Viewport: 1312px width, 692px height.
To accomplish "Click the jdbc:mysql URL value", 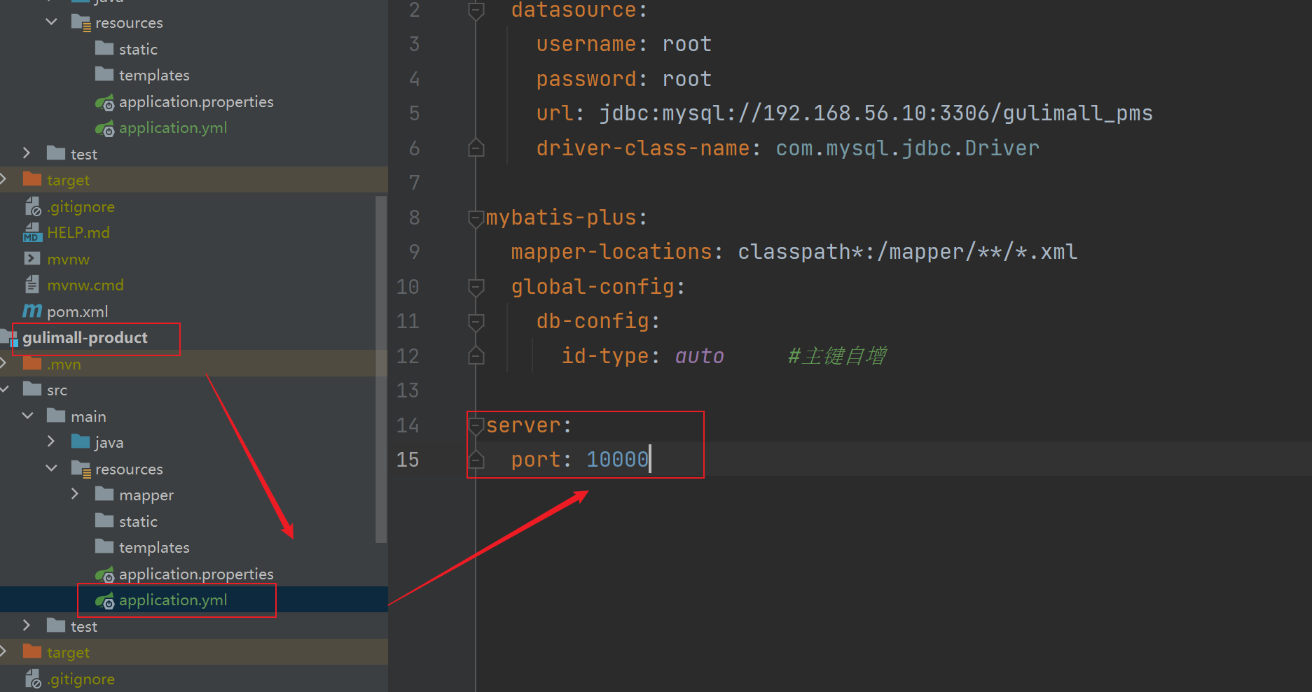I will pos(876,113).
